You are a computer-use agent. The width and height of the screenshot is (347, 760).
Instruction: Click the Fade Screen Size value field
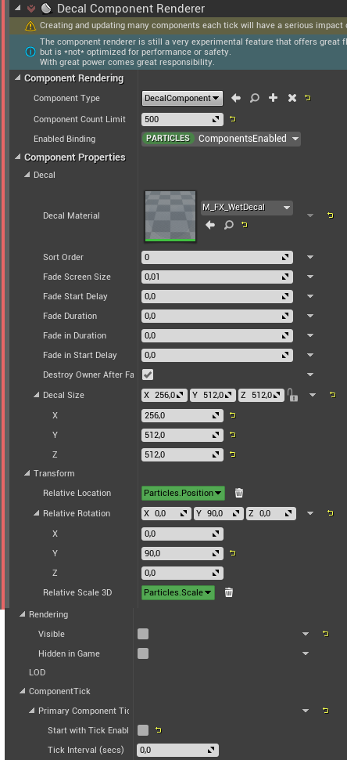click(x=217, y=277)
